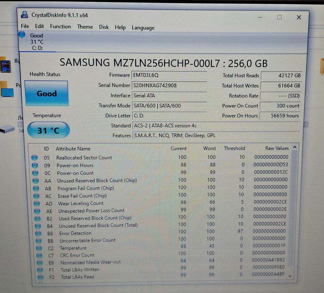Click the worst value 45 for Temperature

click(x=211, y=246)
